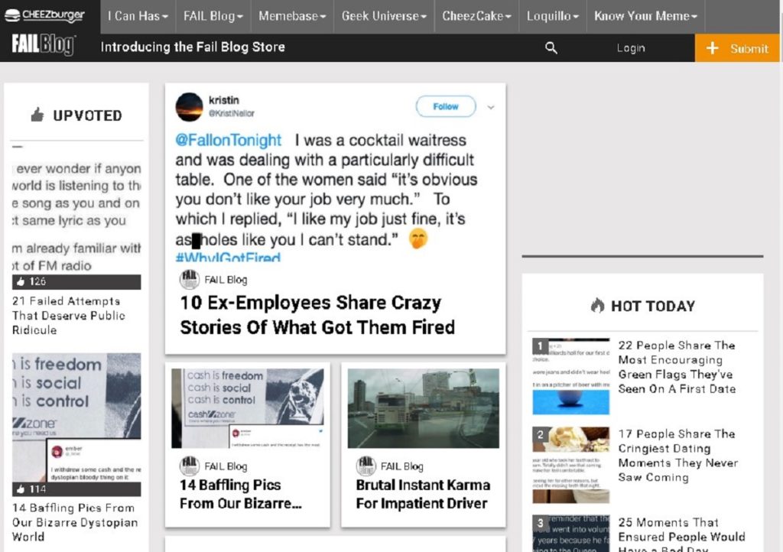Click the FAIL Blog logo
The width and height of the screenshot is (783, 552).
43,47
